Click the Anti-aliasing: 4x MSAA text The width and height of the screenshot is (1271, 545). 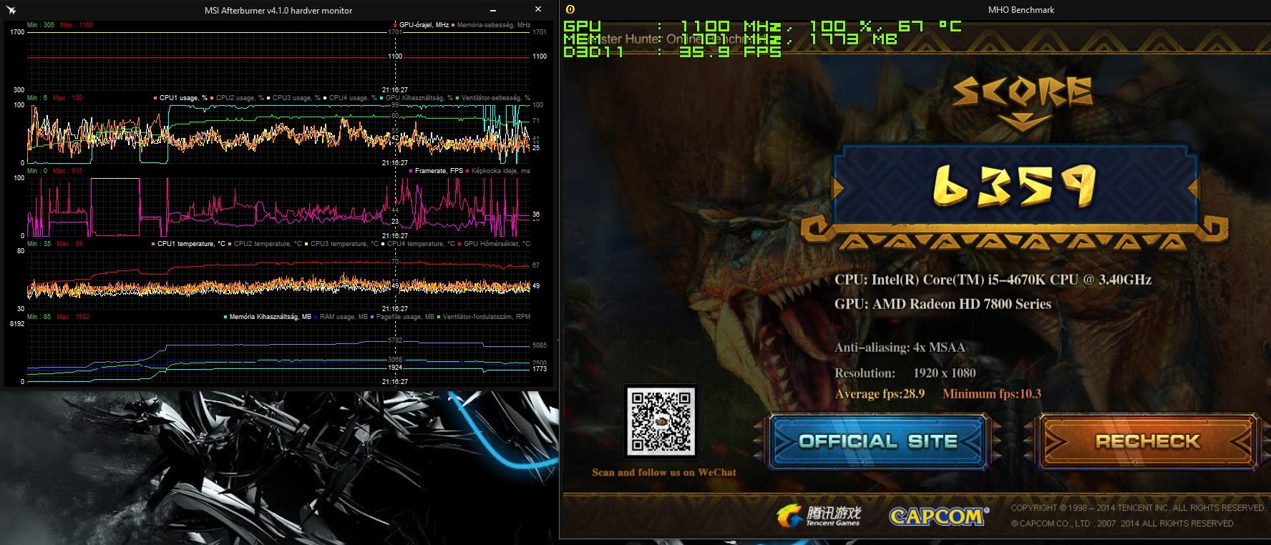coord(900,348)
